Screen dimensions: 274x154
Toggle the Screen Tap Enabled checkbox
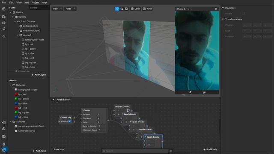[x=69, y=121]
